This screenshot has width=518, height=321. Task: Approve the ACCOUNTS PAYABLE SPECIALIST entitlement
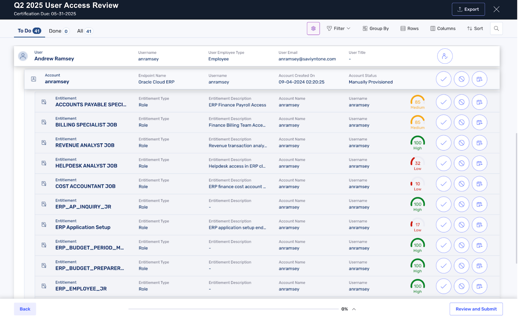point(444,102)
